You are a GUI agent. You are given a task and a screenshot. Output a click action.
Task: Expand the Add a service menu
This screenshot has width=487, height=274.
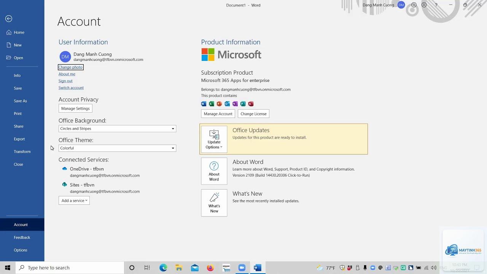pos(74,201)
